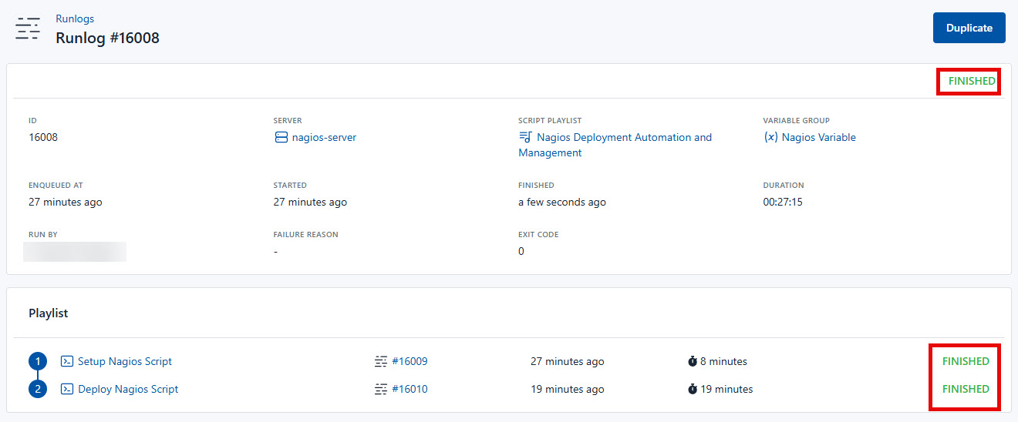Click the playlist icon under Script Playlist
Screen dimensions: 1018x422
coord(525,138)
